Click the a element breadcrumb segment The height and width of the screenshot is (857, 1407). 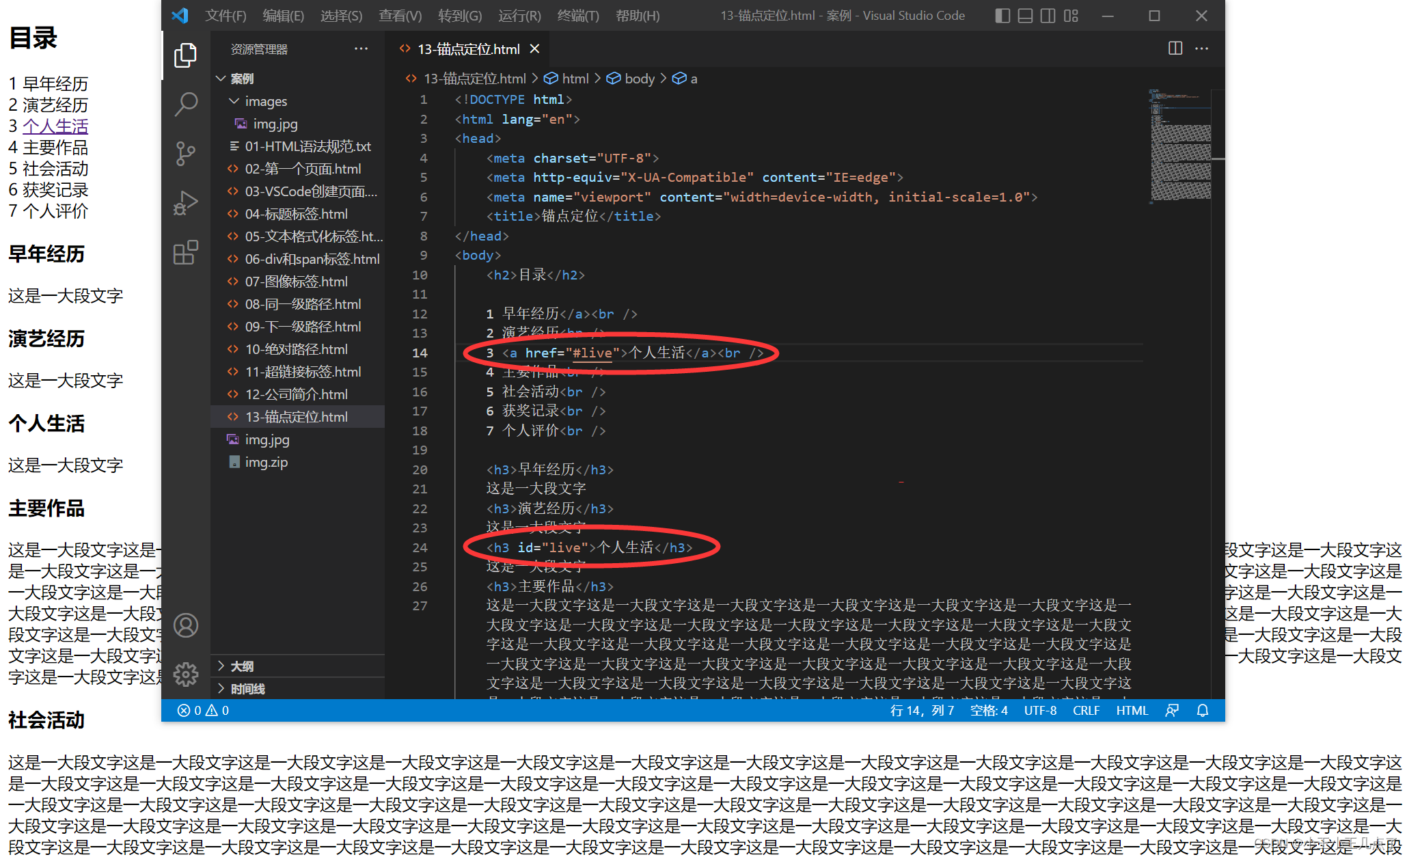point(685,79)
